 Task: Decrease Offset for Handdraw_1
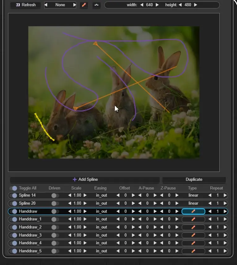click(x=118, y=219)
